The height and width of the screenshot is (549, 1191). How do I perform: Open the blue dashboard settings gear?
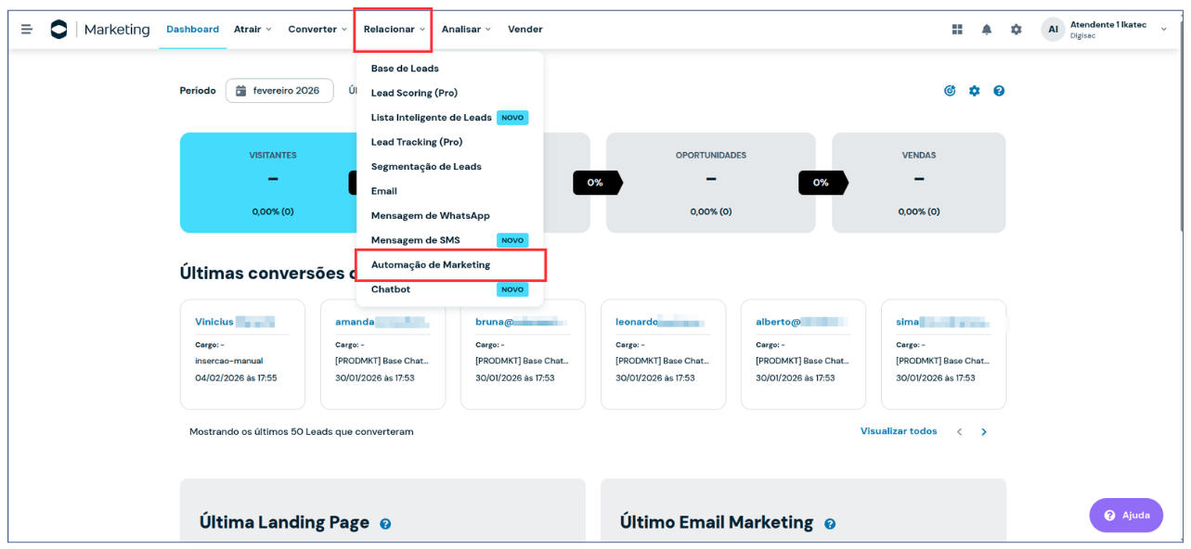point(975,91)
